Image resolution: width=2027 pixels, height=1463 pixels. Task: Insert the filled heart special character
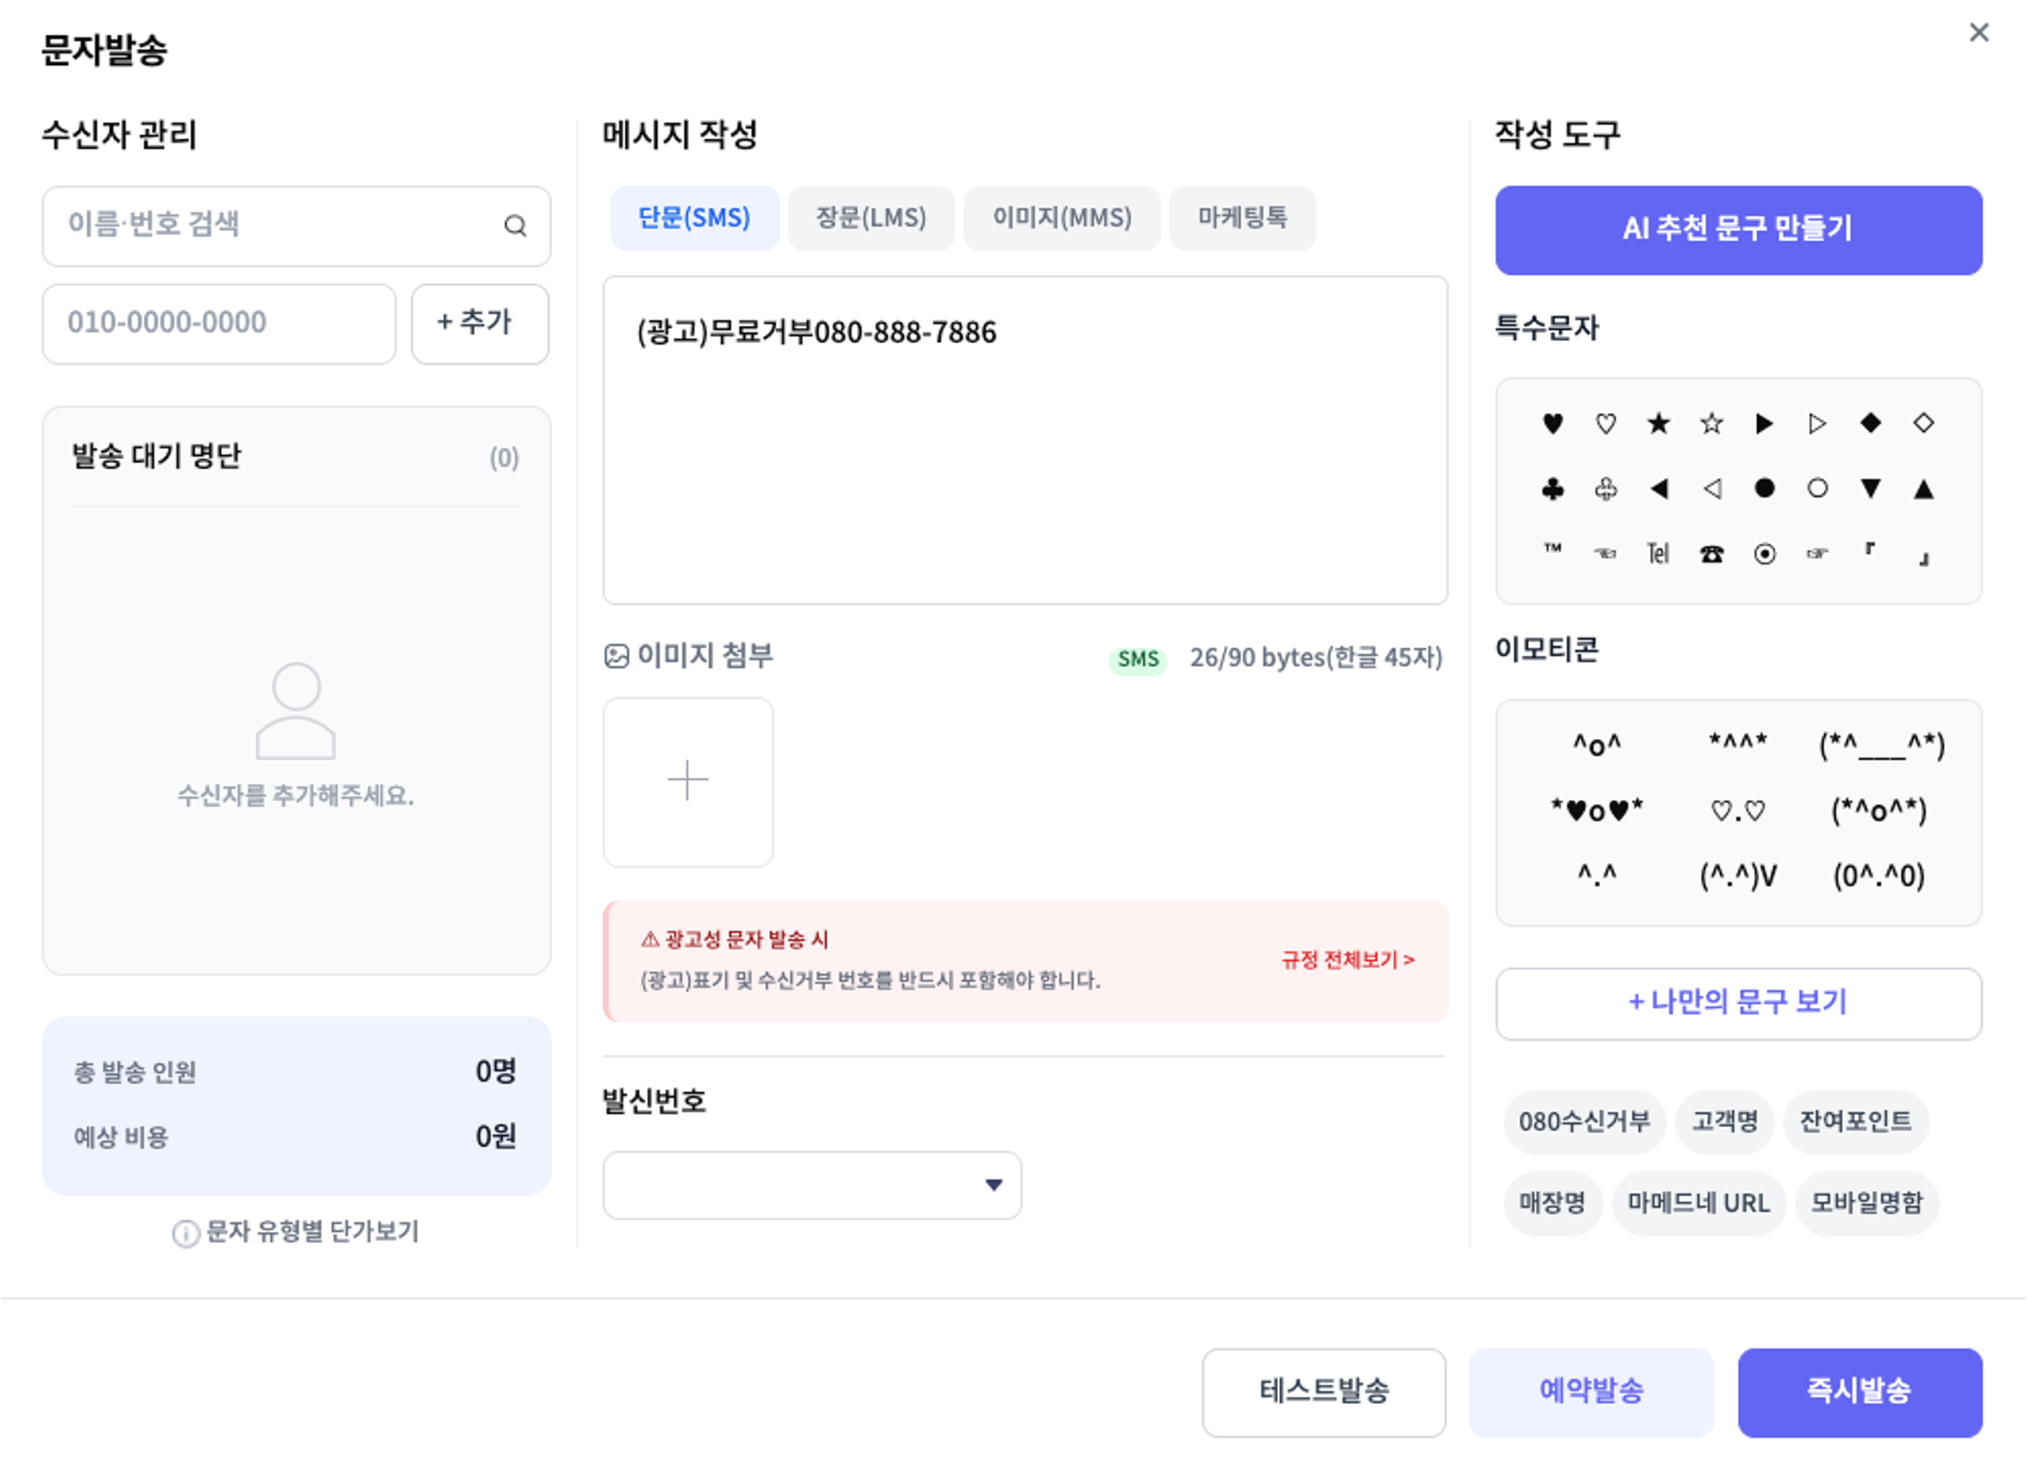coord(1552,423)
